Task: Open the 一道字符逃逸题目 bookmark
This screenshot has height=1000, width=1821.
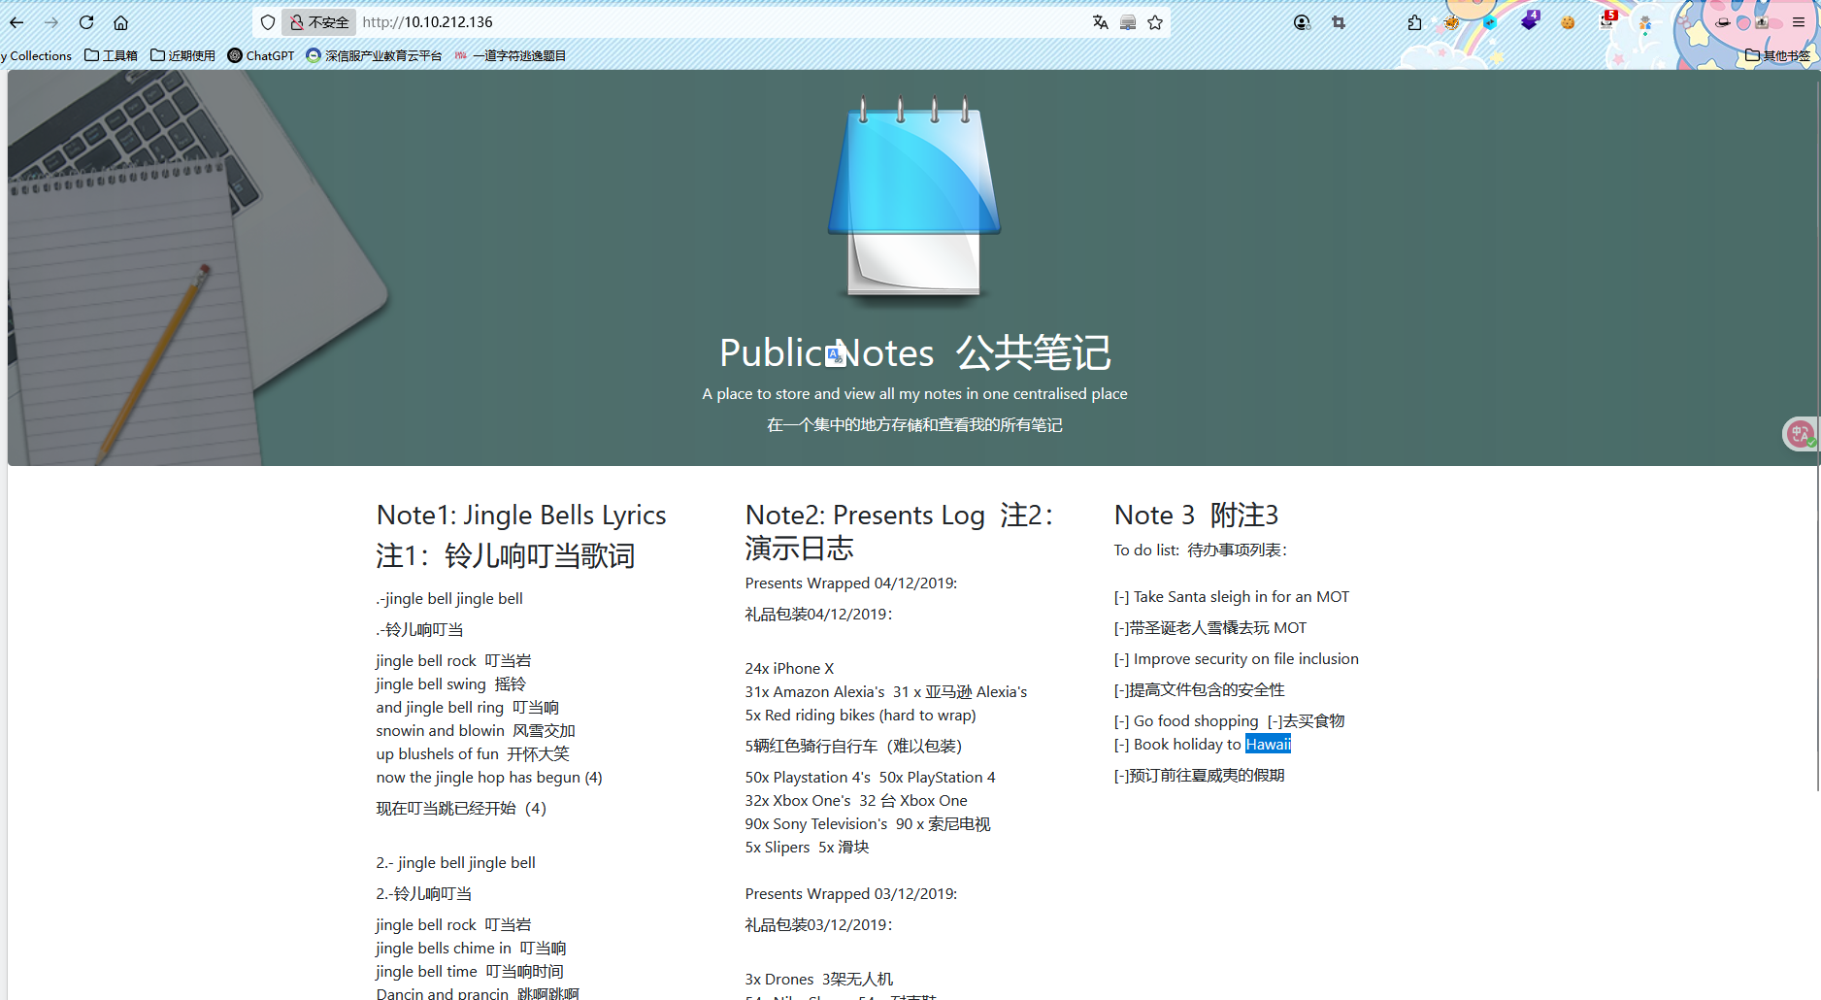Action: tap(511, 56)
